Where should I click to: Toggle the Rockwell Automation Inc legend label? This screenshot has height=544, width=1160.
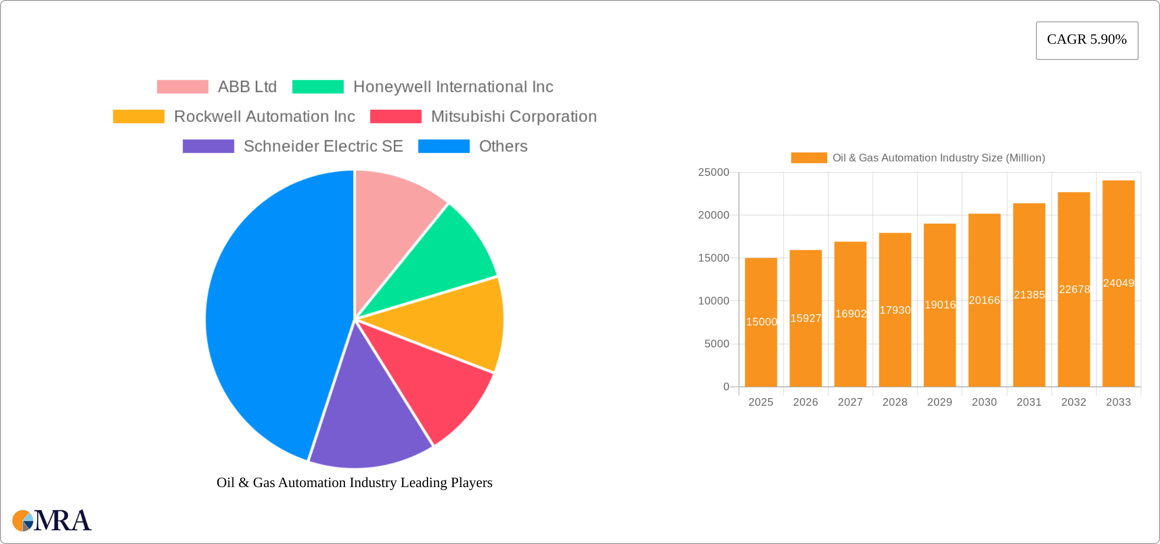(265, 116)
